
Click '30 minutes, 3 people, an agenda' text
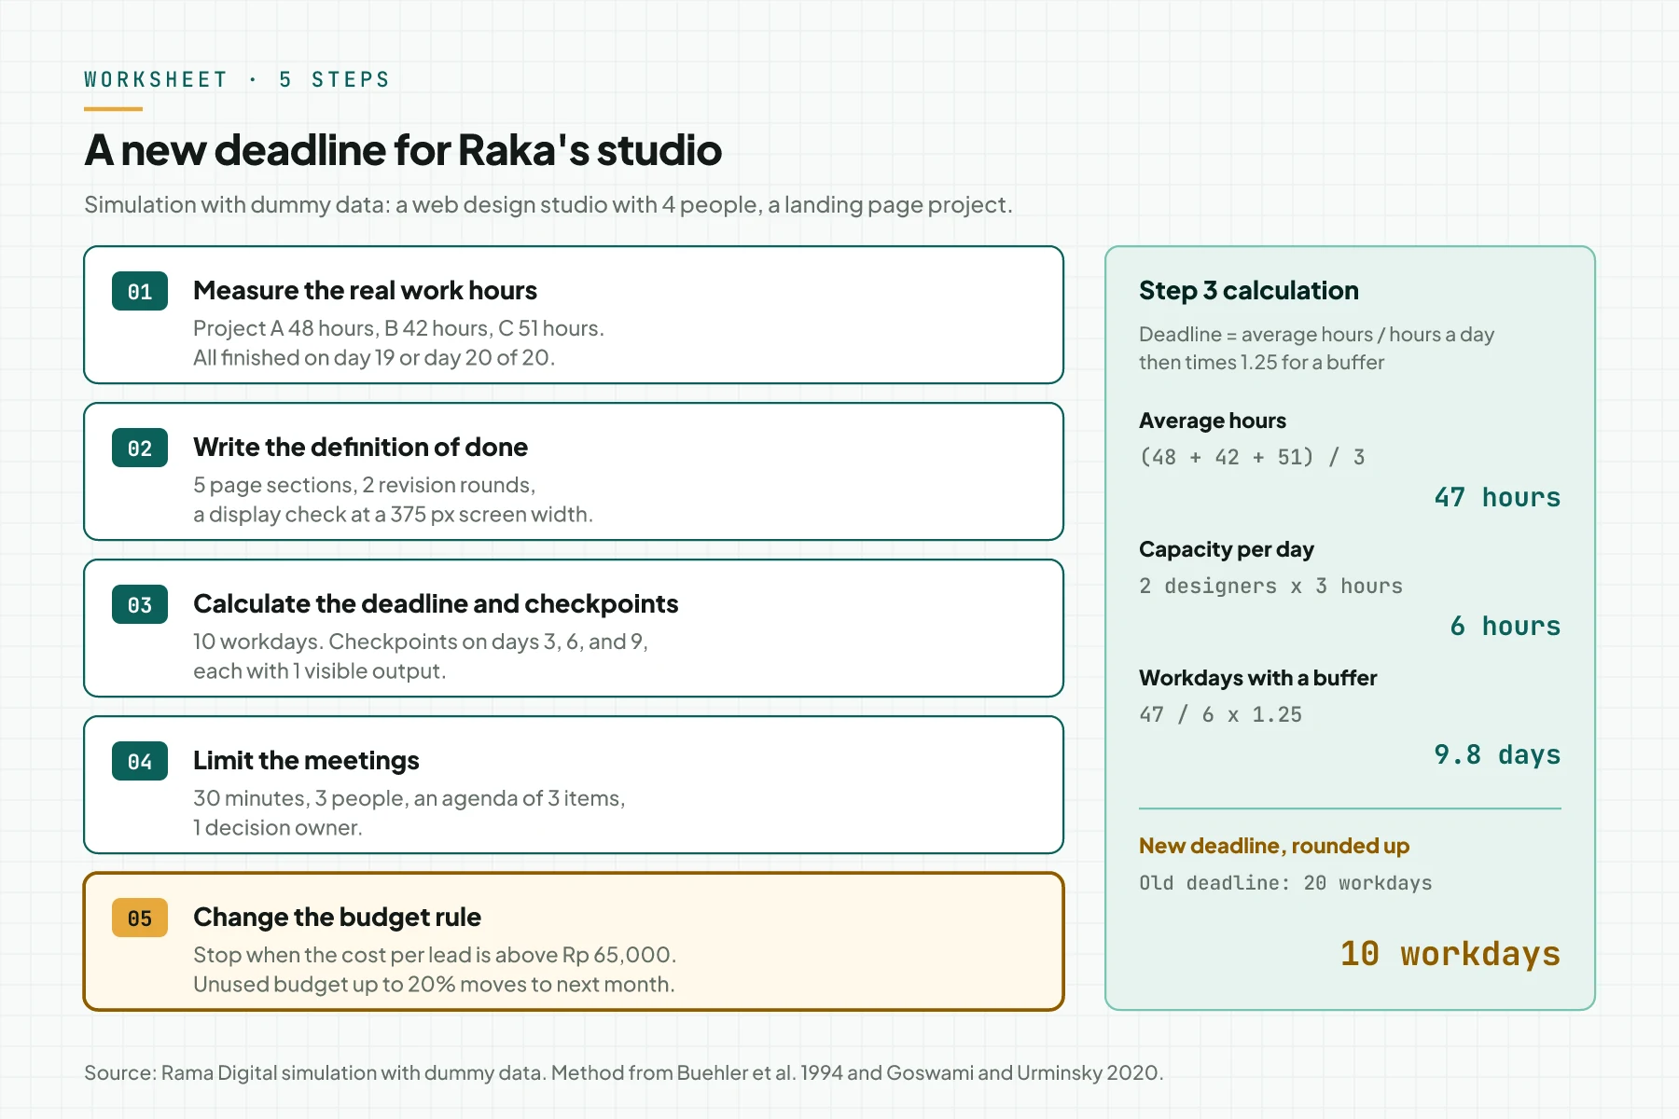409,798
